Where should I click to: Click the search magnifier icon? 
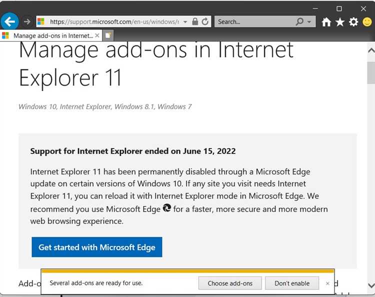[x=299, y=22]
